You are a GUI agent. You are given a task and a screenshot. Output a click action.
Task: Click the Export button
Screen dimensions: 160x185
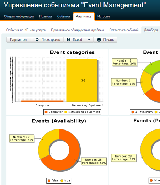[x=79, y=39]
